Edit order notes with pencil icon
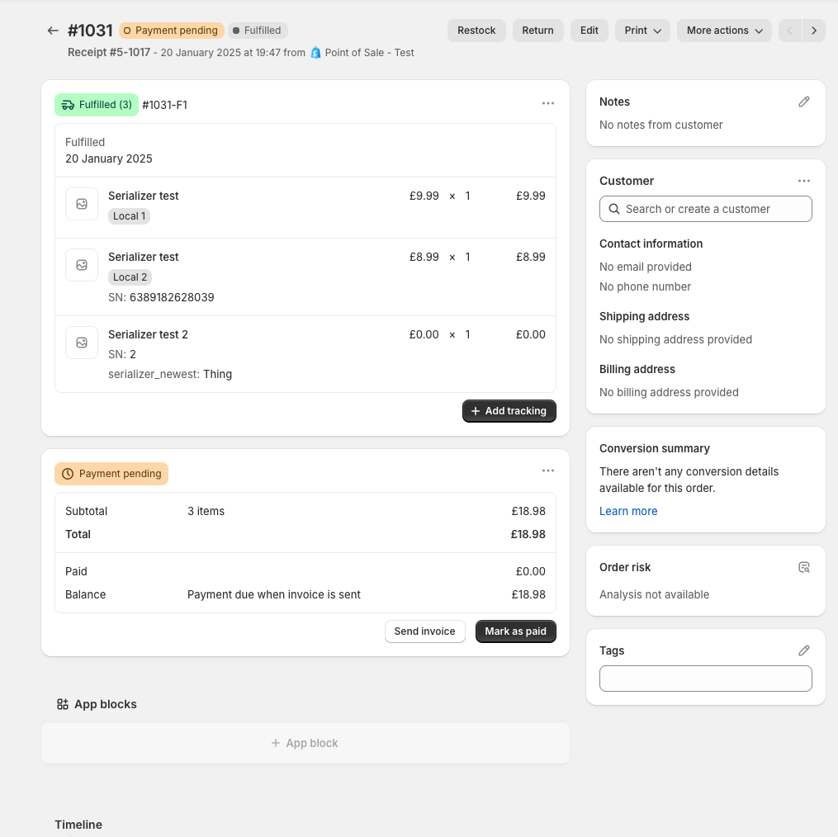The image size is (838, 837). point(804,102)
